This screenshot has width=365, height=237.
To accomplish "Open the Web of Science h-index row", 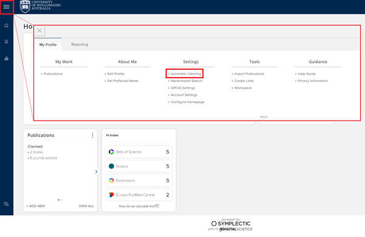I will [139, 152].
